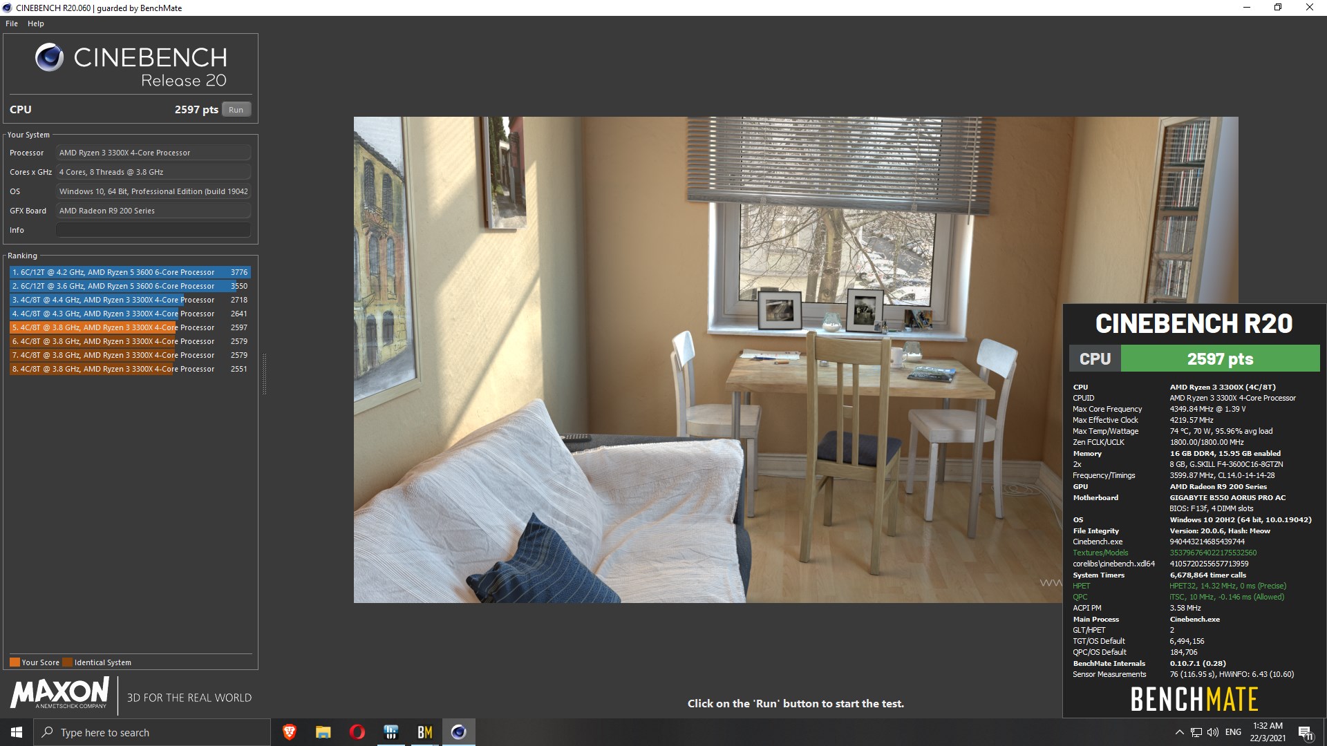Viewport: 1327px width, 746px height.
Task: Click GFX Board AMD Radeon R9 200 Series
Action: click(153, 211)
